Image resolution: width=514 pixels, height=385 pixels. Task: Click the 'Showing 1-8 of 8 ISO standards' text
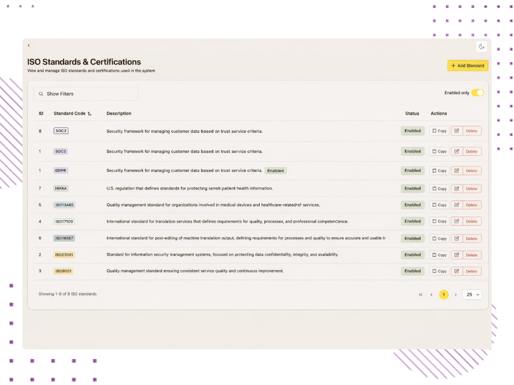click(67, 294)
